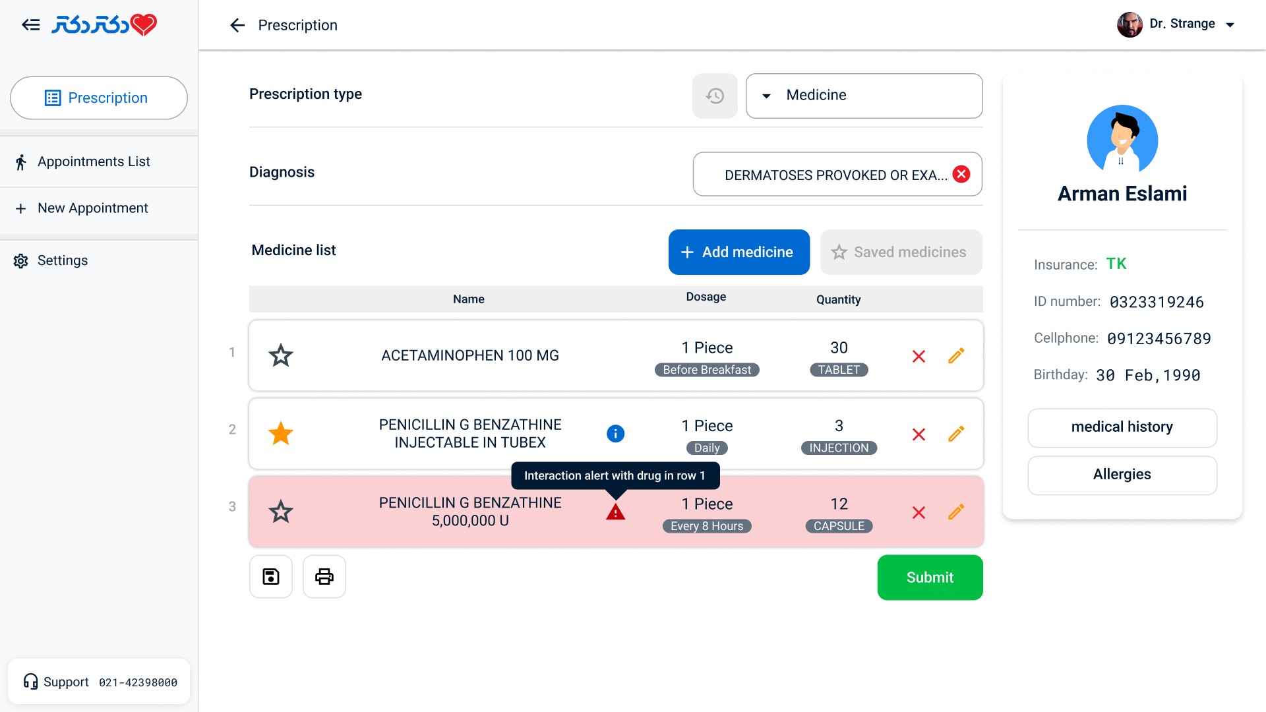
Task: Click the Add medicine button
Action: point(738,252)
